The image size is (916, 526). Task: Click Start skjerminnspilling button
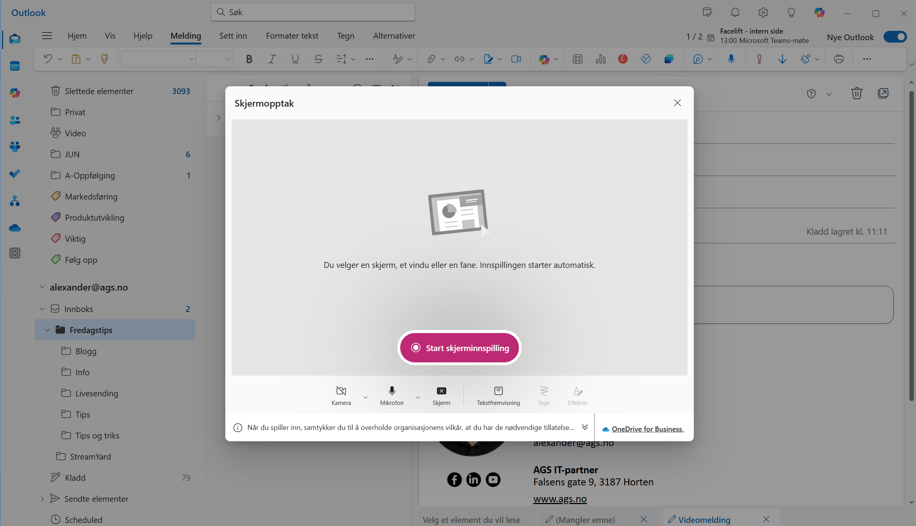click(x=459, y=347)
